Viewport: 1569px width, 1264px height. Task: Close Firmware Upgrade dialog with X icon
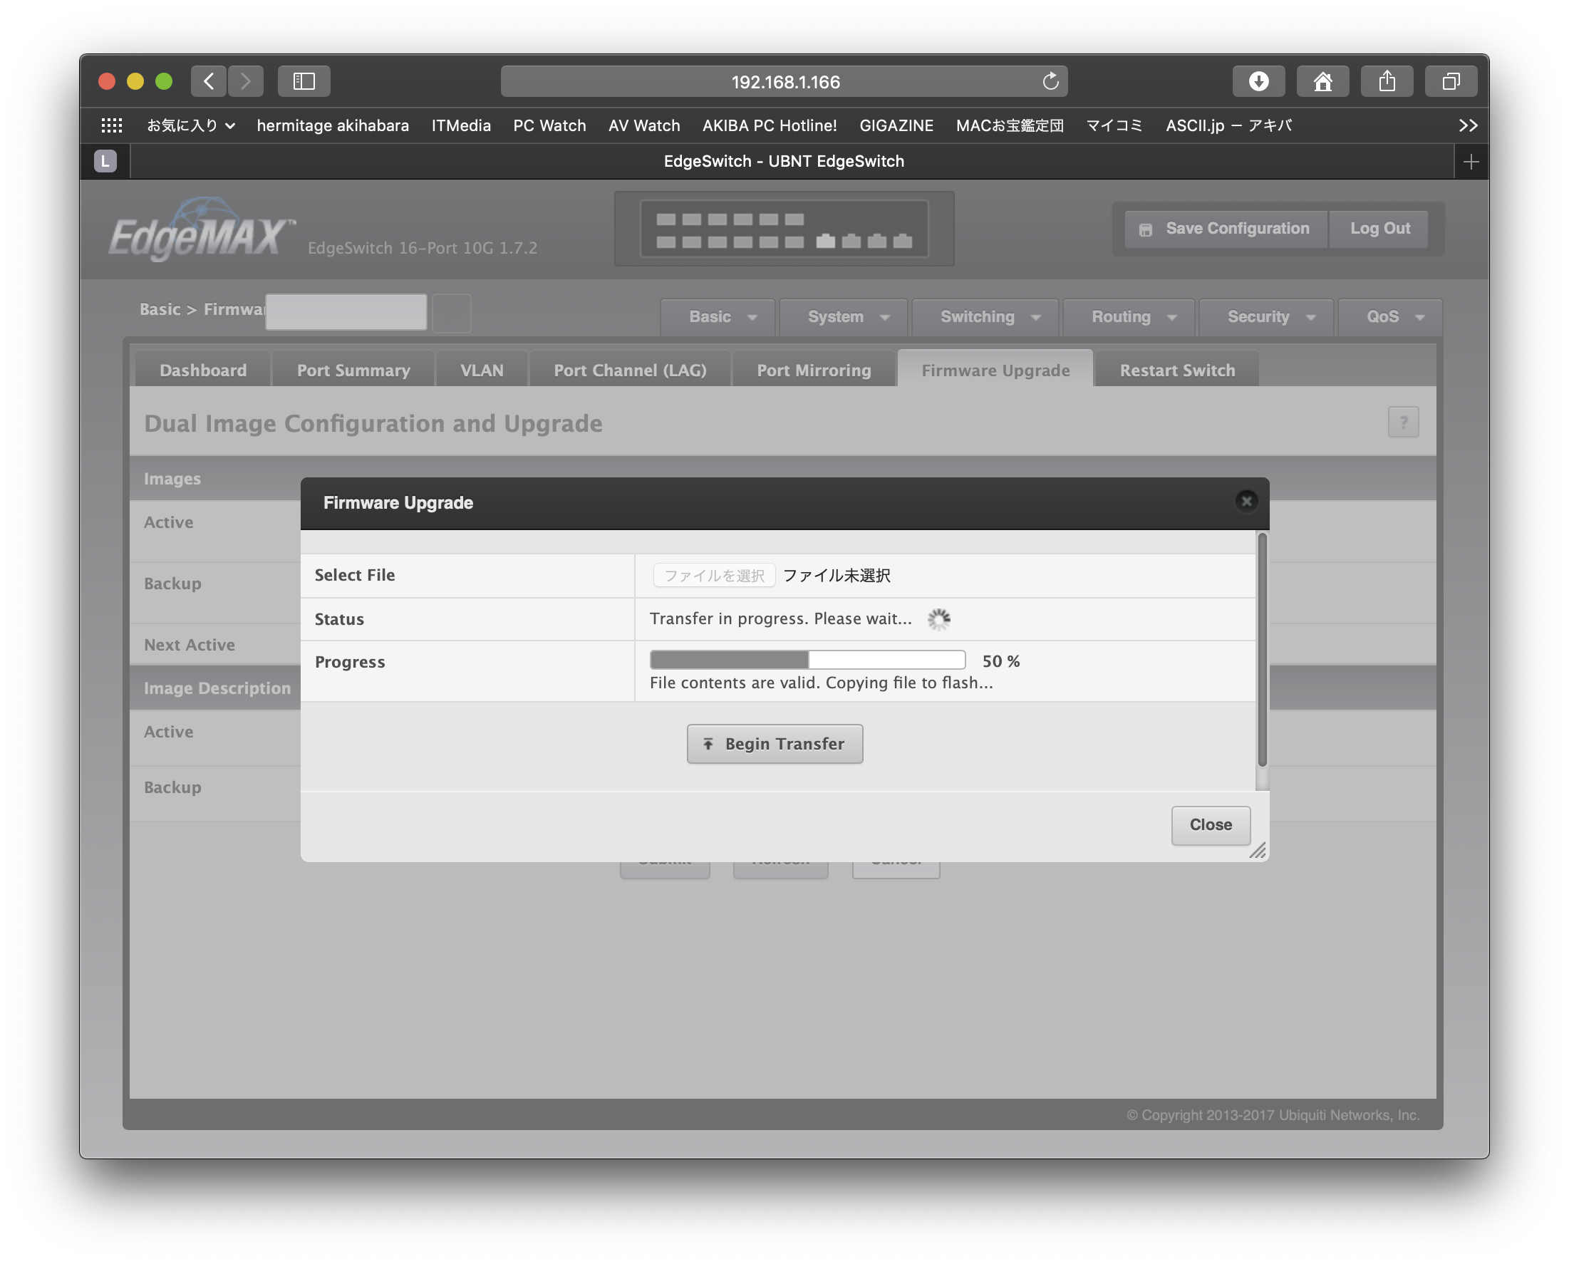pos(1246,502)
